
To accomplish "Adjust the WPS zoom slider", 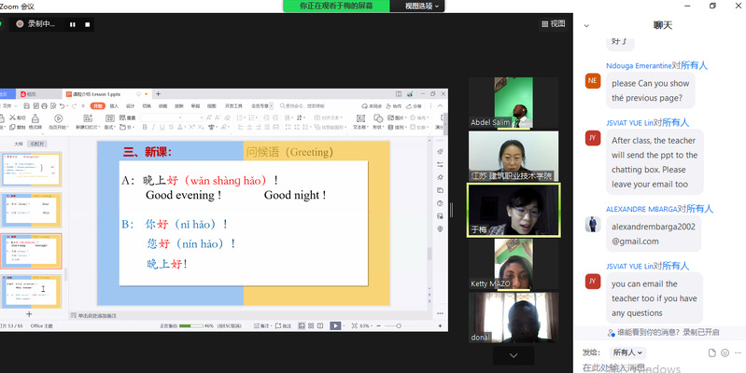I will [400, 325].
